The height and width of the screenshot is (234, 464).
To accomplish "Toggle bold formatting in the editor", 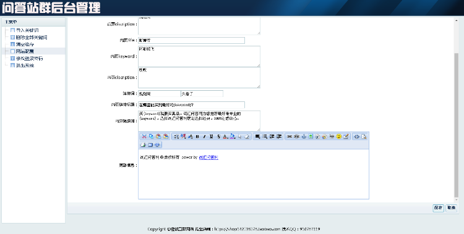I will pyautogui.click(x=197, y=136).
